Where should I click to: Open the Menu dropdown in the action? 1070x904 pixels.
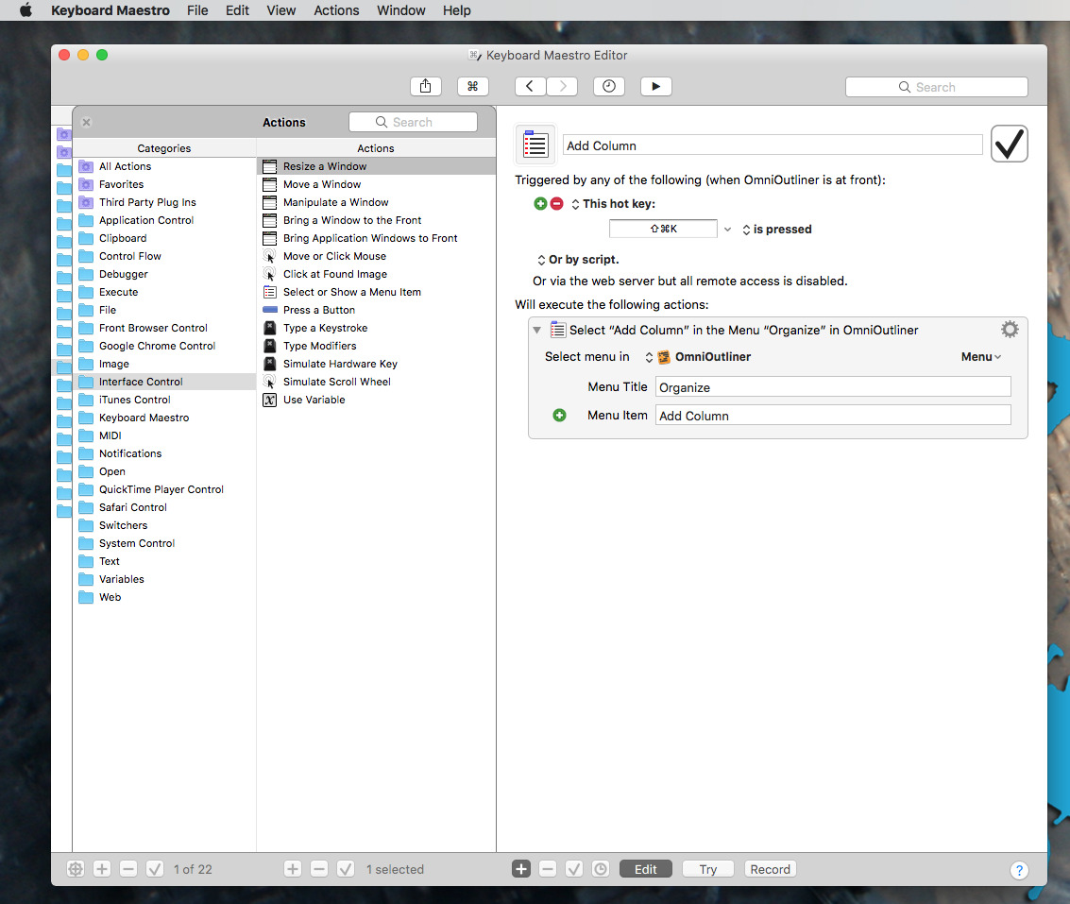pos(980,356)
